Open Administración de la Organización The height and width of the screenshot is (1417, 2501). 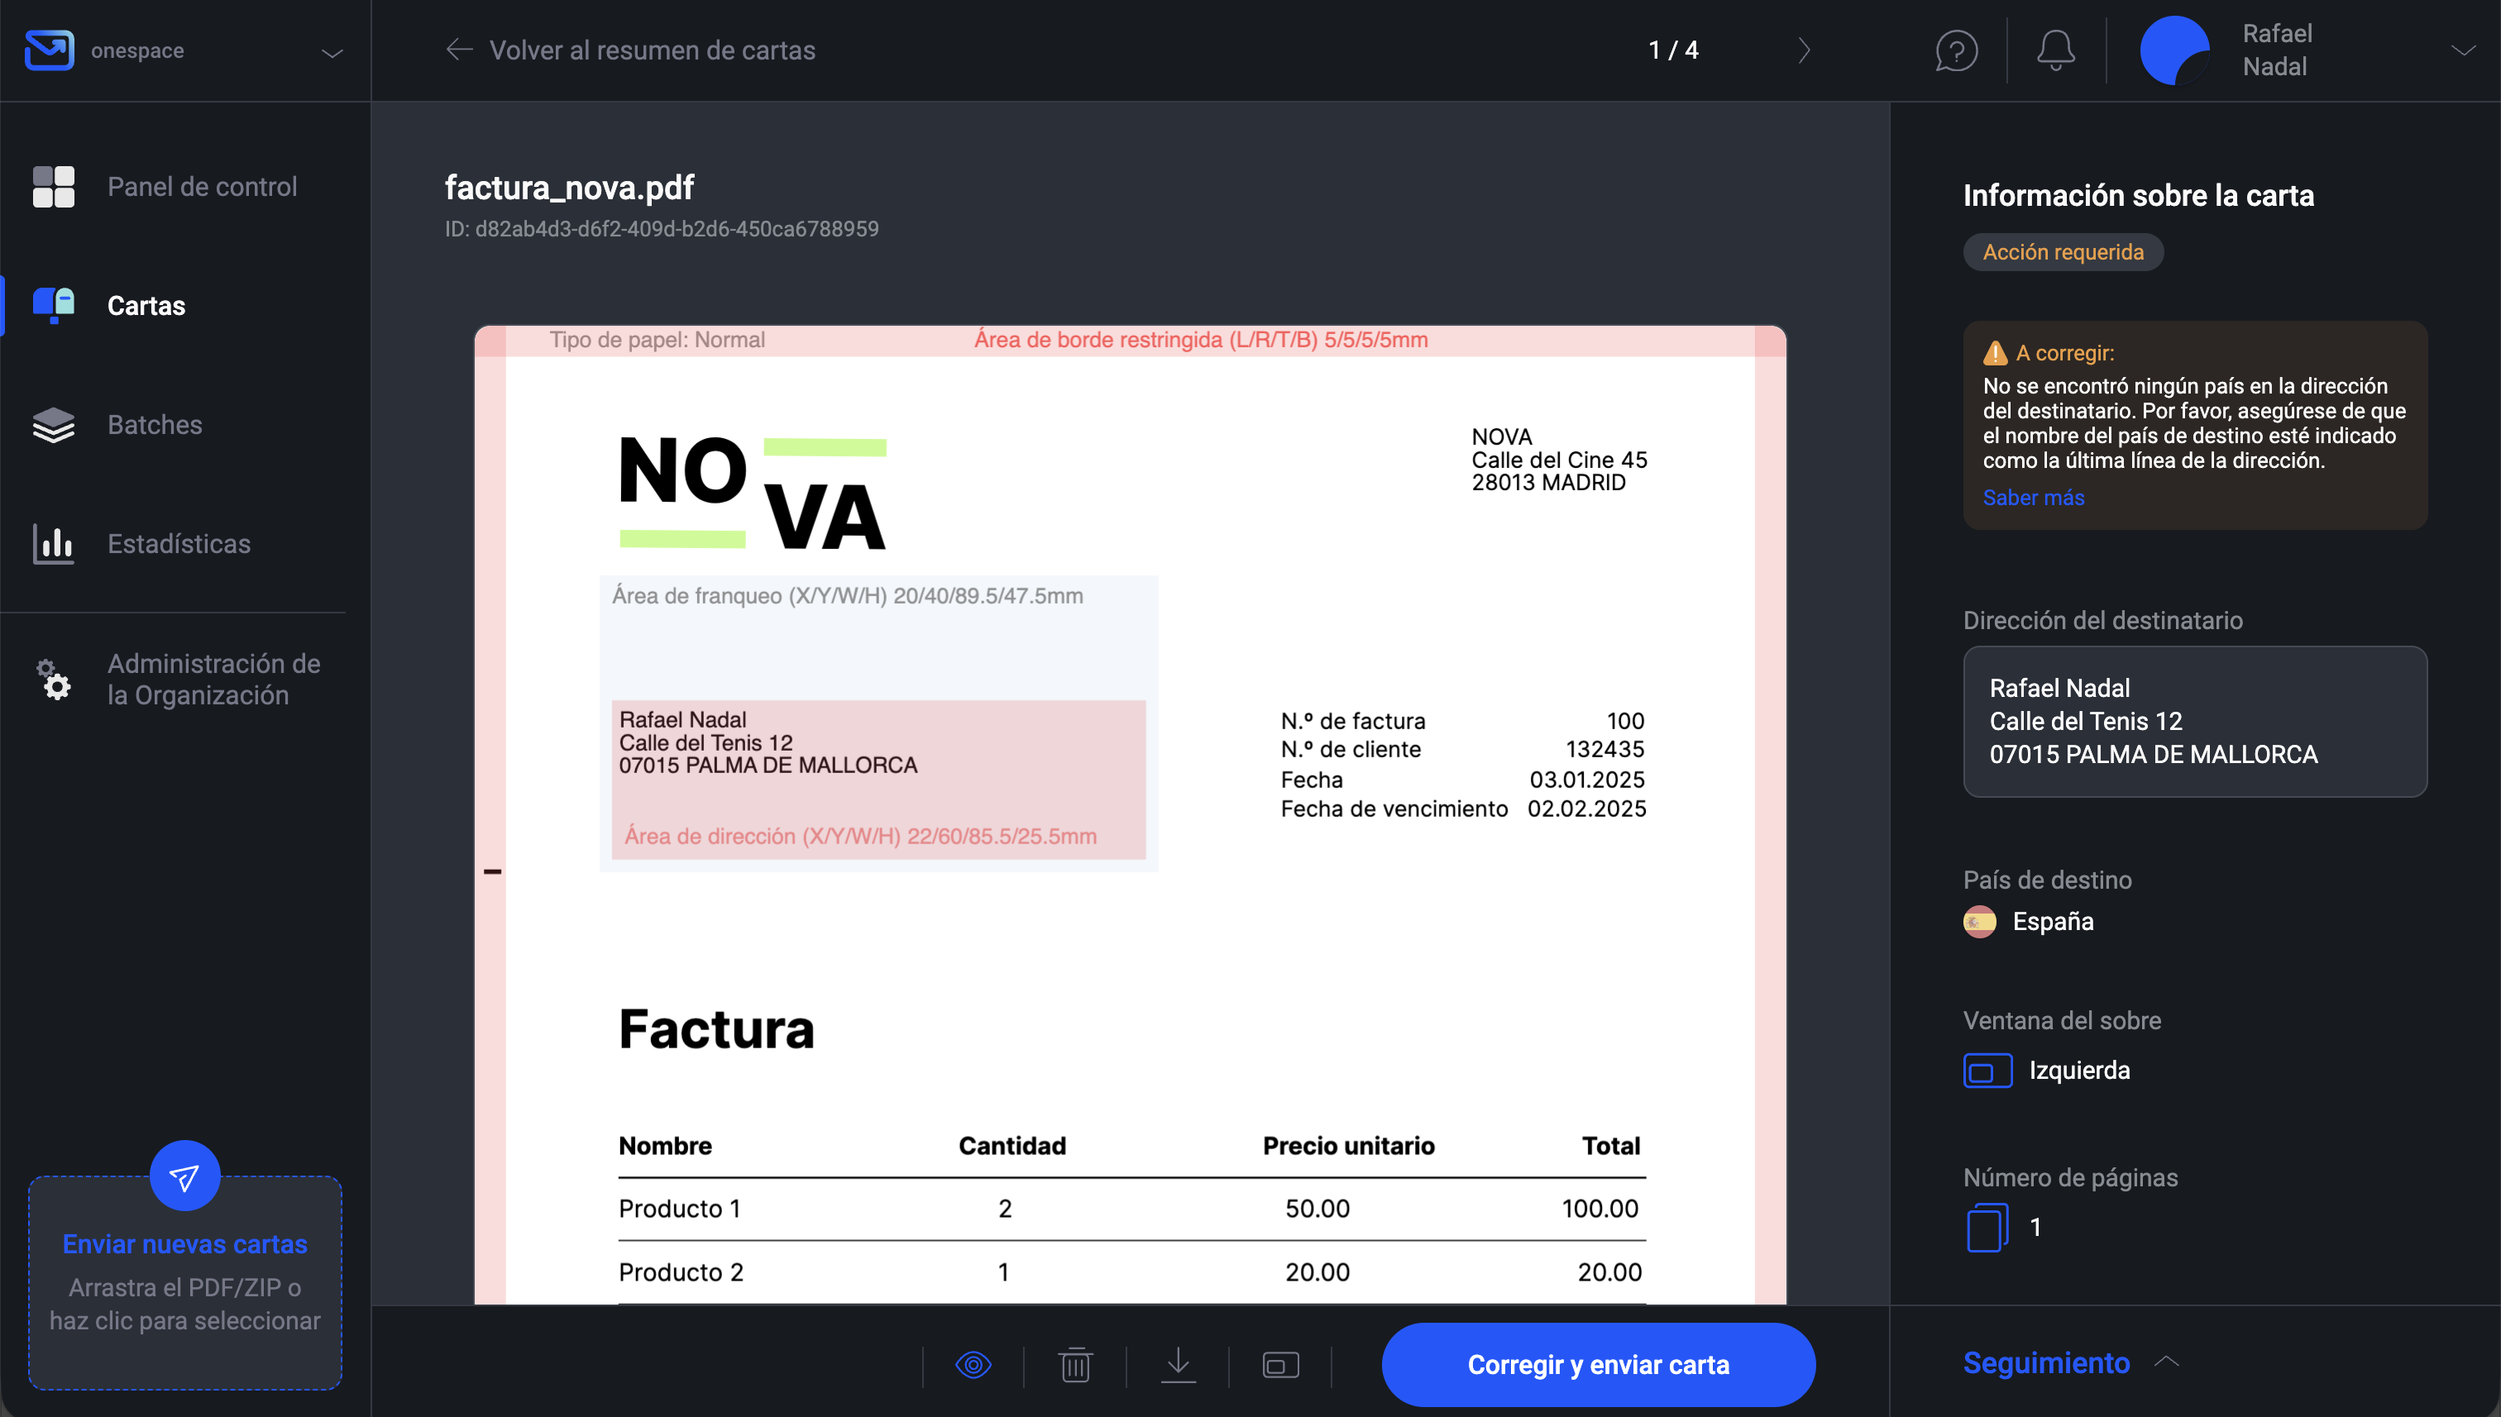coord(213,679)
